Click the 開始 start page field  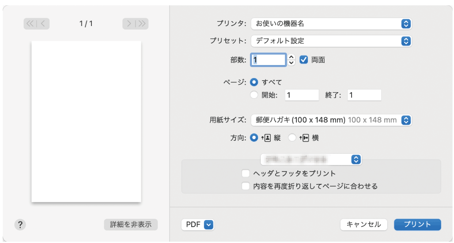coord(302,95)
